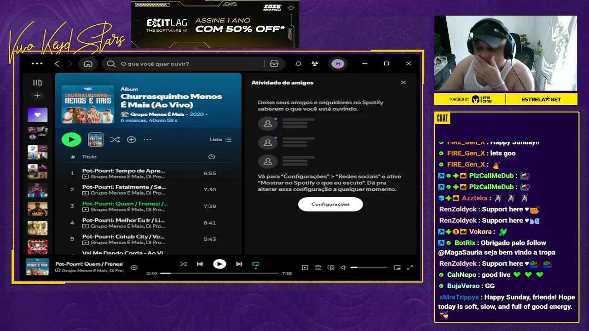Toggle the green repeat button
The width and height of the screenshot is (589, 331).
pyautogui.click(x=256, y=264)
